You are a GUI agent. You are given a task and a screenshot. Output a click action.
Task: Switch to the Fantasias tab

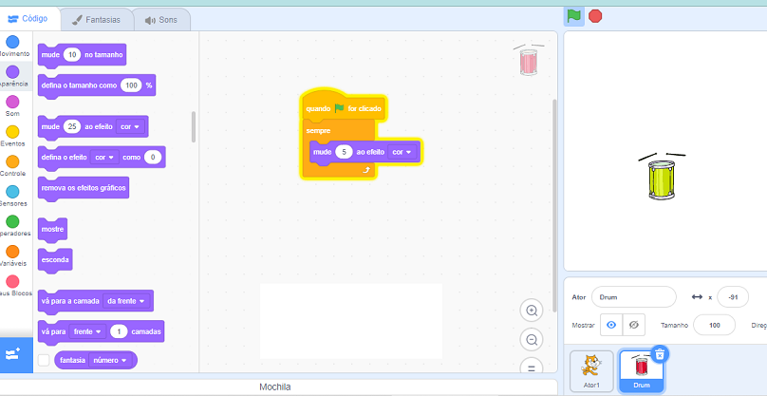point(94,19)
